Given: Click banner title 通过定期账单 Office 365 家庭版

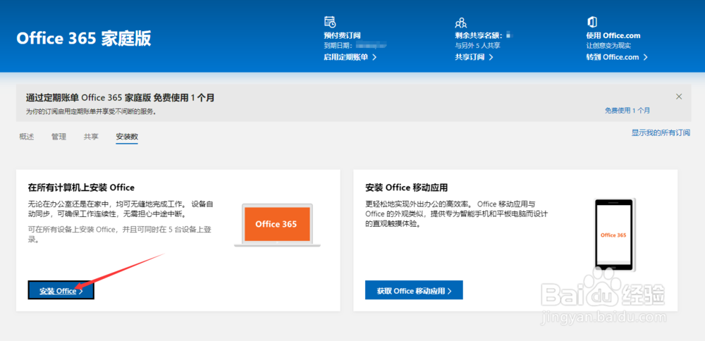Looking at the screenshot, I should coord(120,97).
